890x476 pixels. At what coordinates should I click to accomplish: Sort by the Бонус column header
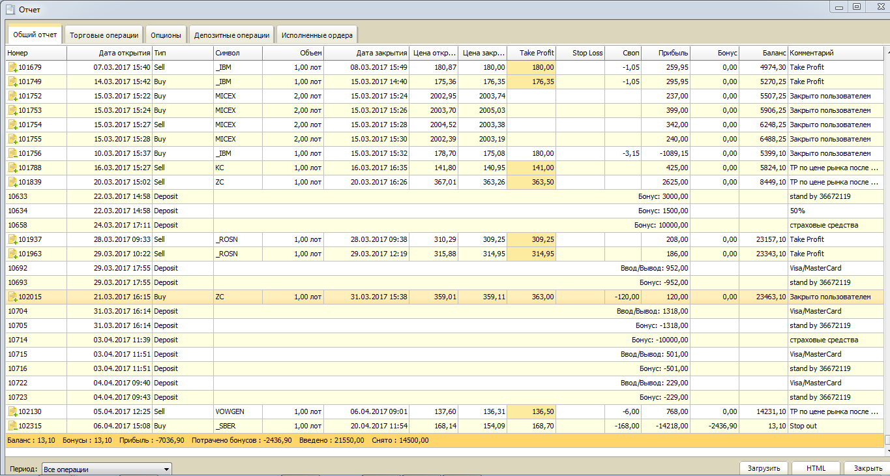(x=715, y=53)
